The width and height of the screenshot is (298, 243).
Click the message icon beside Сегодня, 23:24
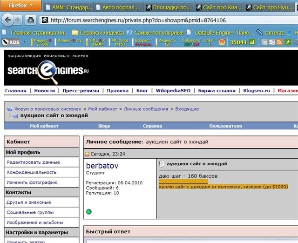pos(87,154)
